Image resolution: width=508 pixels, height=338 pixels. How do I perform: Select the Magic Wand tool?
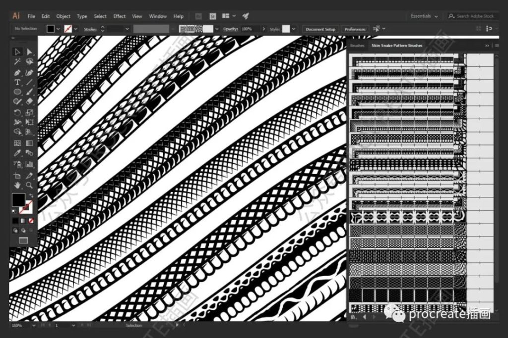[17, 62]
